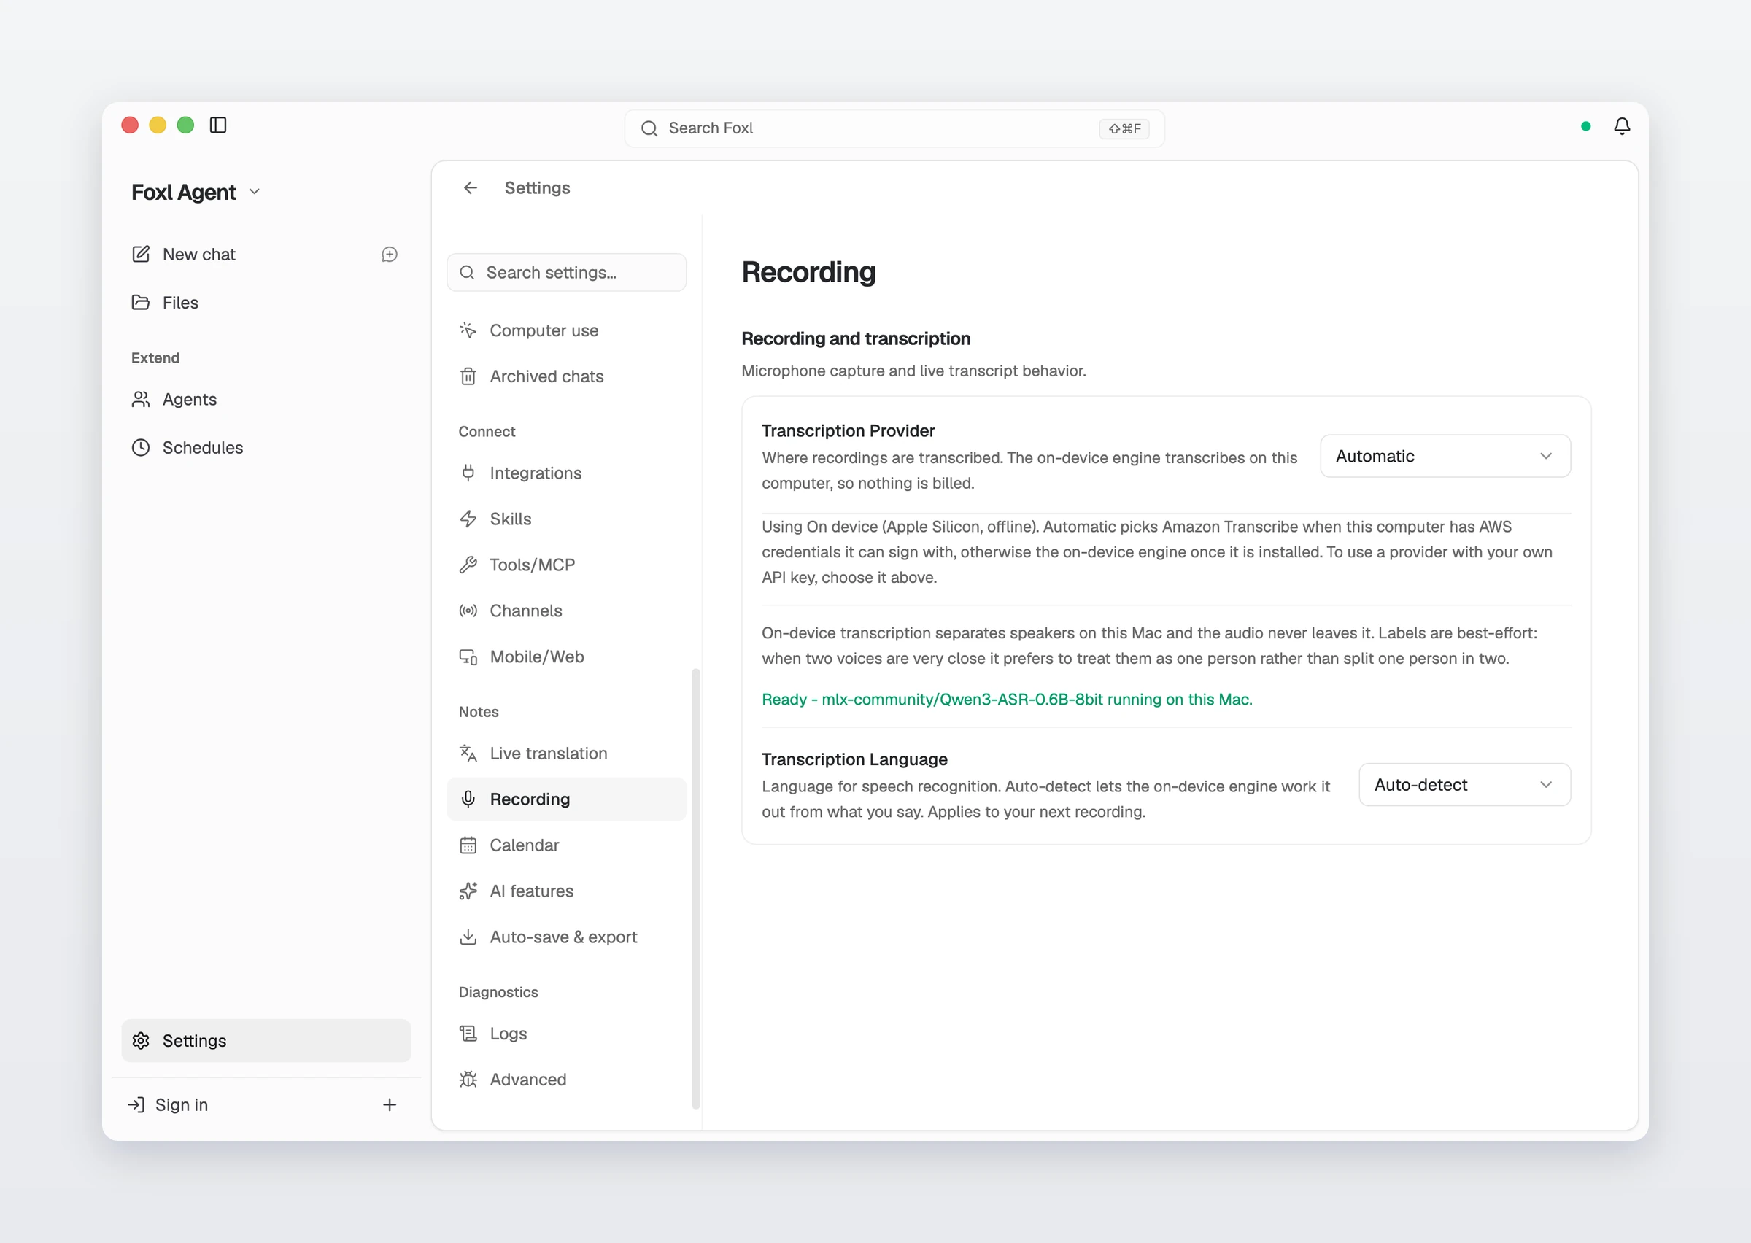
Task: Focus the Search settings field
Action: point(566,273)
